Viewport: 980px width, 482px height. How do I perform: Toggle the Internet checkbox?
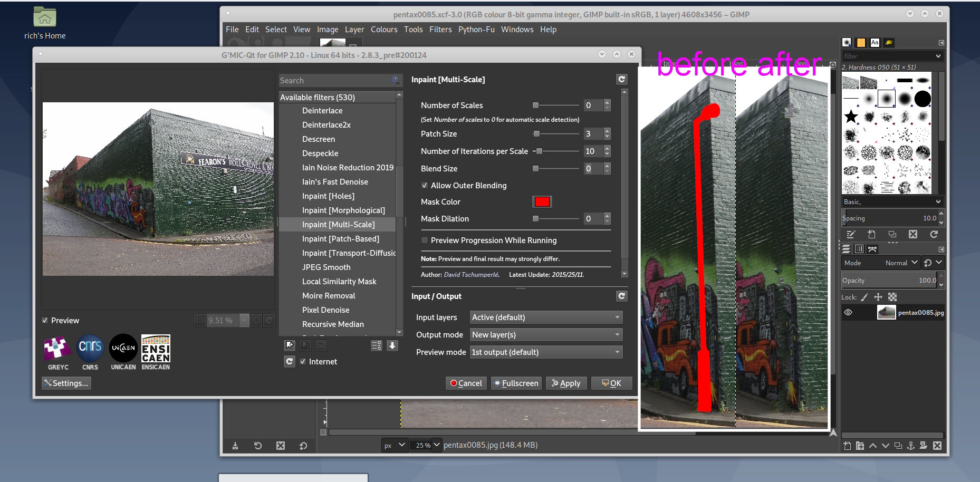(303, 362)
